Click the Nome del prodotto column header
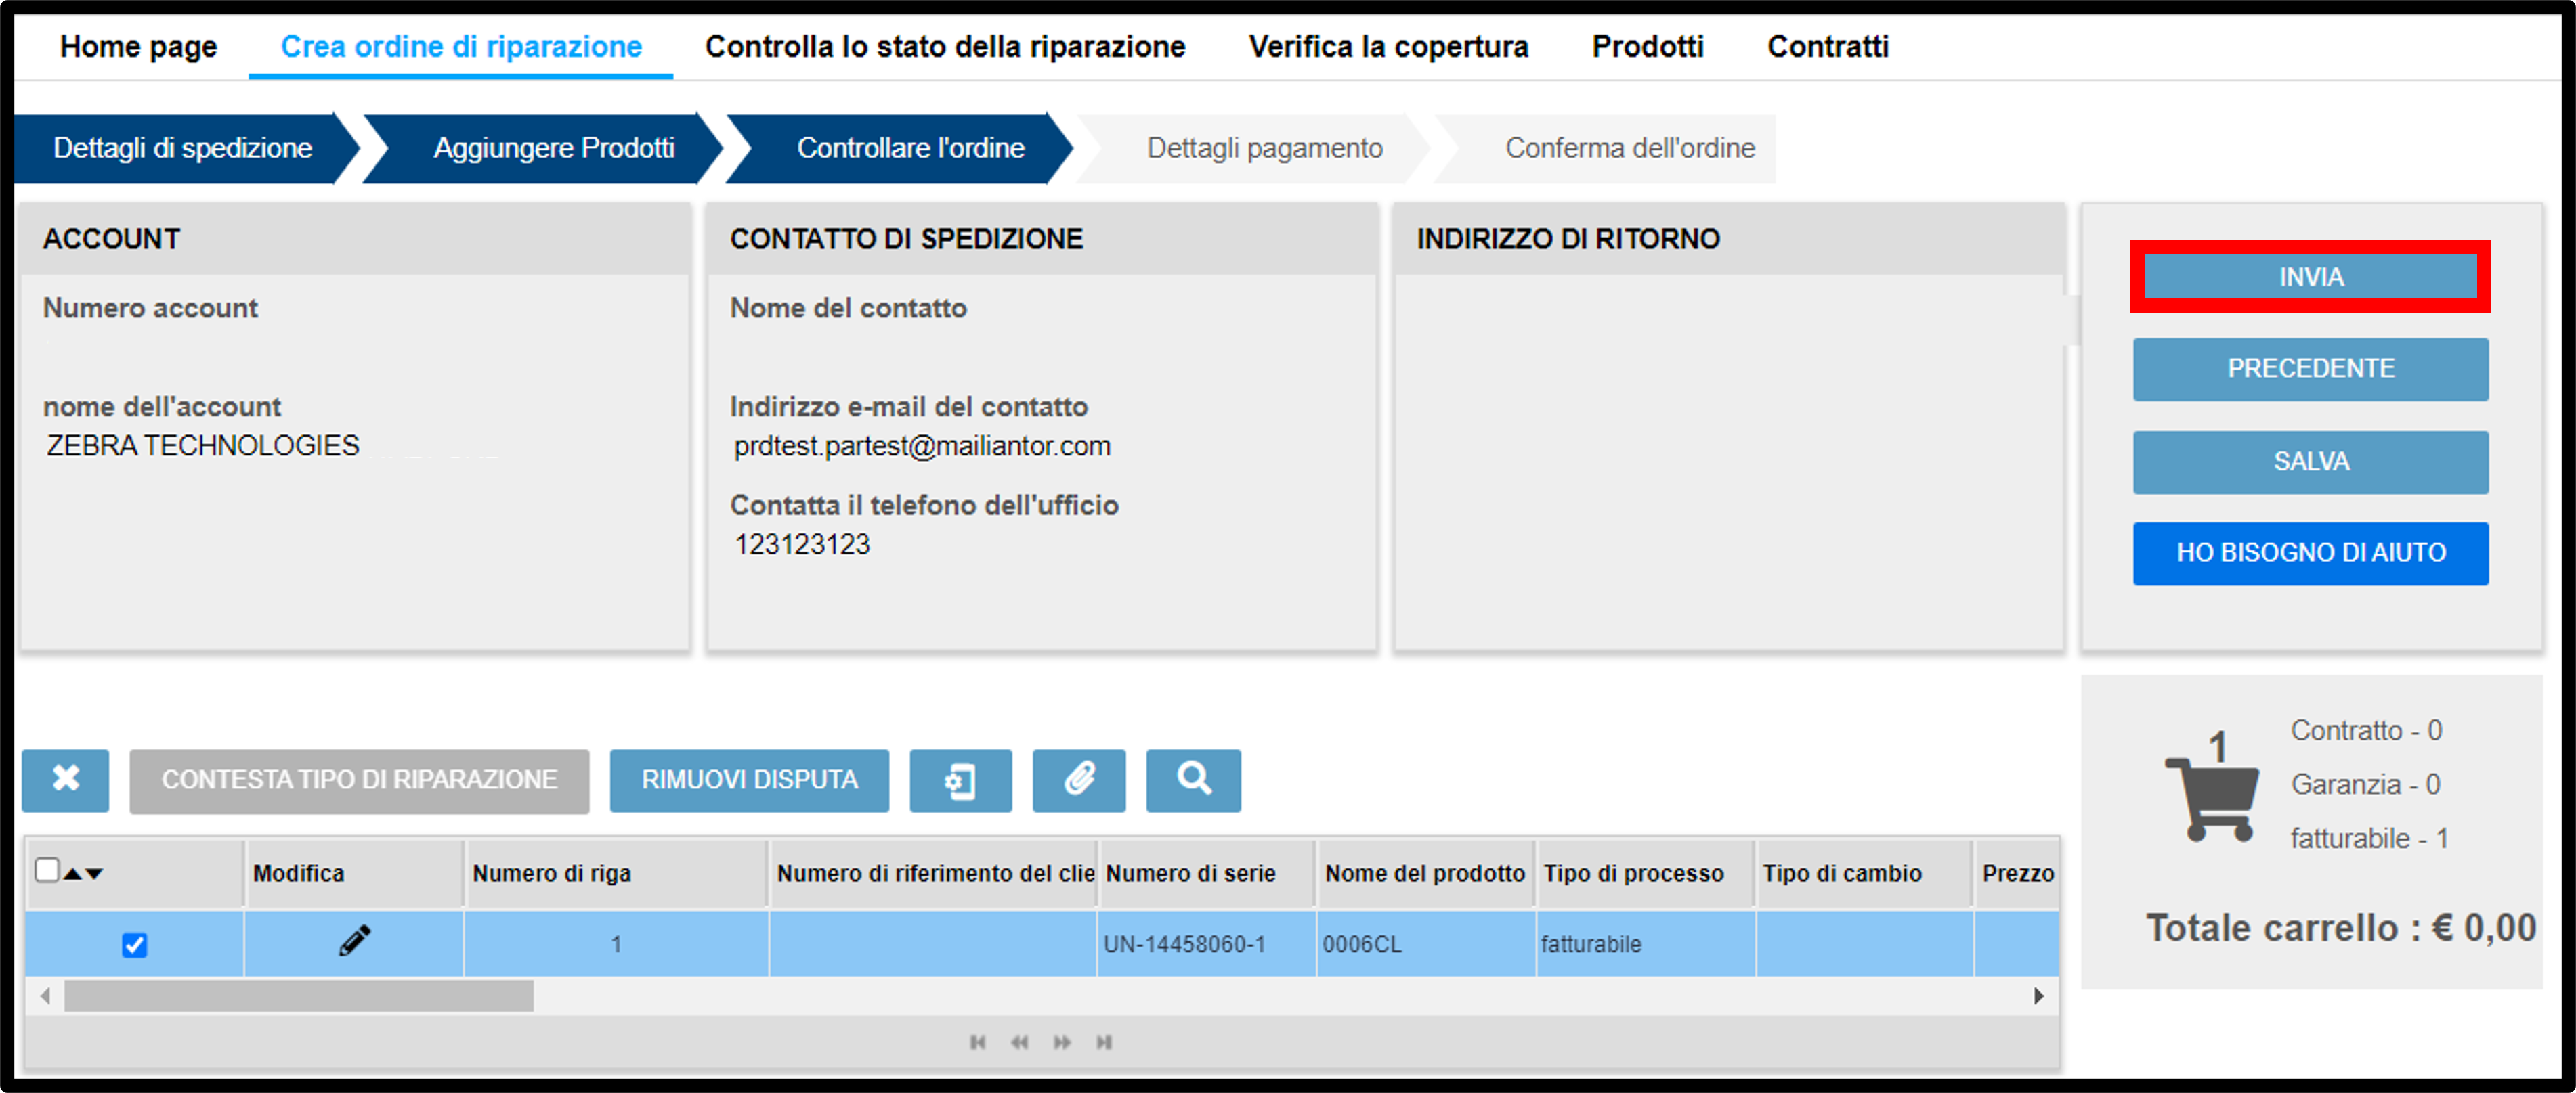Image resolution: width=2576 pixels, height=1093 pixels. [x=1425, y=873]
